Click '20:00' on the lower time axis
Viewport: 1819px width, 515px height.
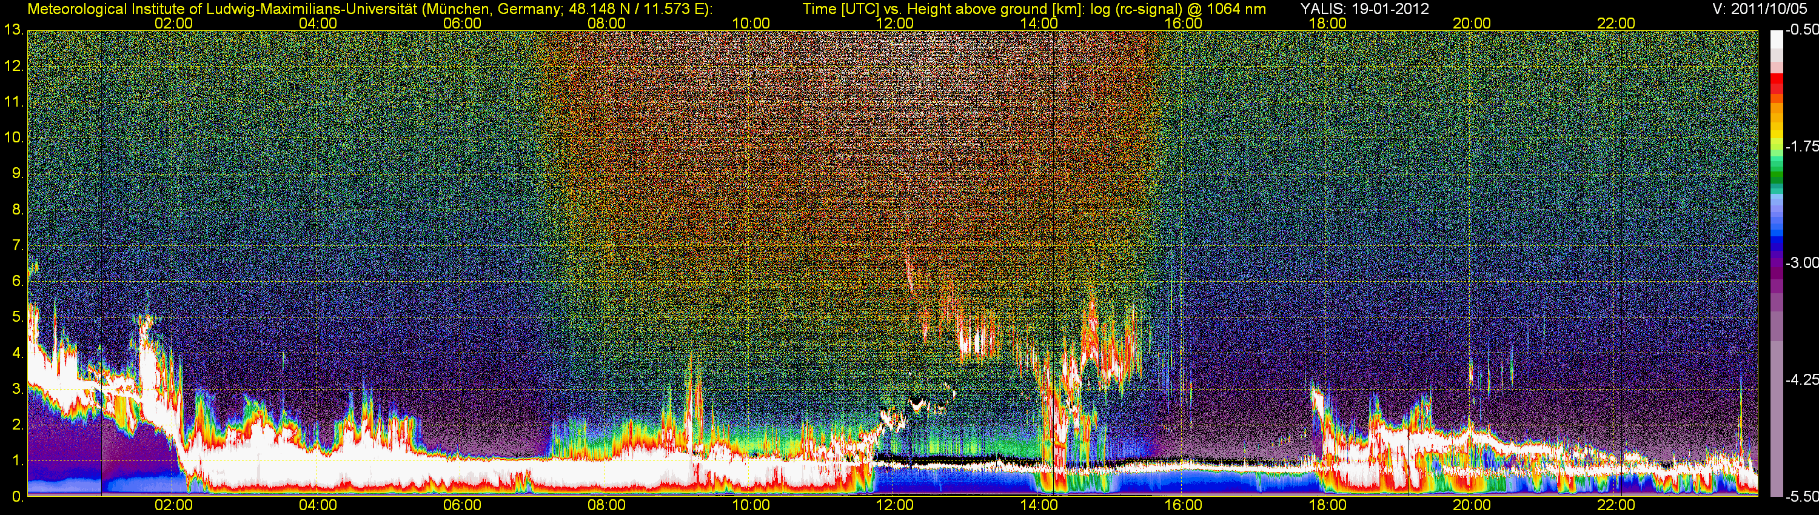(1472, 506)
